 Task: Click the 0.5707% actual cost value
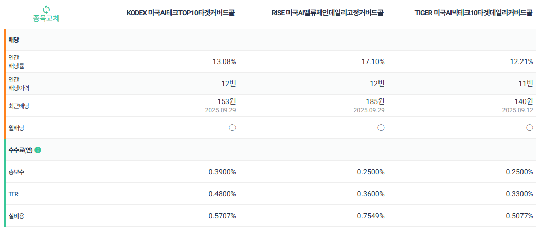[222, 216]
